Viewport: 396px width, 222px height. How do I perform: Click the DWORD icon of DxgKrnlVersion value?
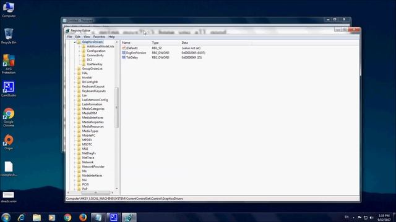(x=124, y=52)
